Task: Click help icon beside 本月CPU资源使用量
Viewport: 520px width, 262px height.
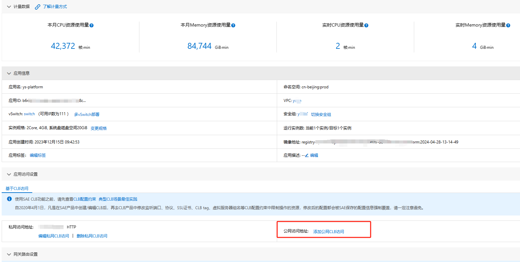Action: (x=91, y=25)
